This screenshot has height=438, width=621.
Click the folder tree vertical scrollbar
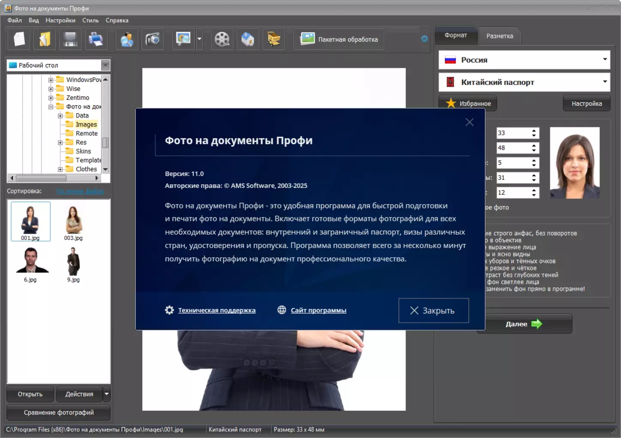point(106,125)
